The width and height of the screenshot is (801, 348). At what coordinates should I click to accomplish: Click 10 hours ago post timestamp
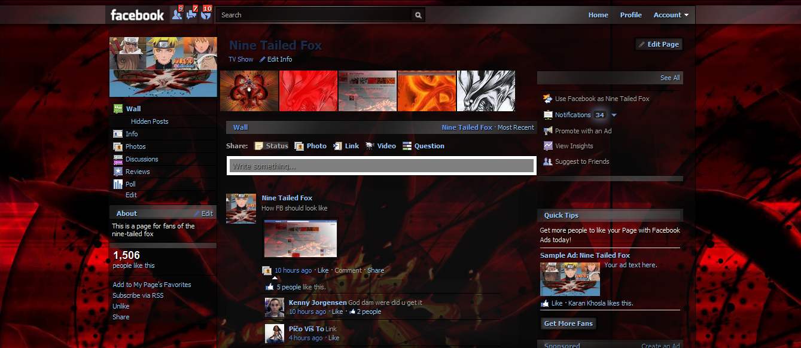[x=293, y=270]
